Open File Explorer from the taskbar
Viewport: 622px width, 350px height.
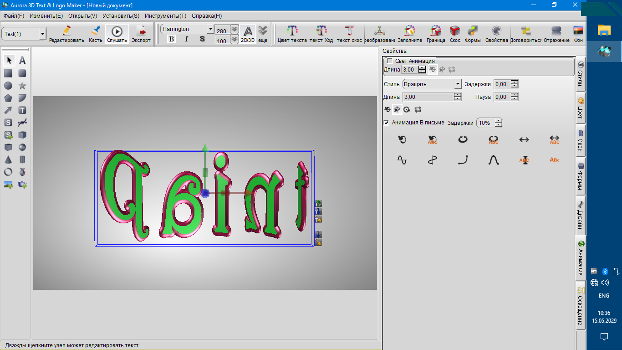[604, 30]
